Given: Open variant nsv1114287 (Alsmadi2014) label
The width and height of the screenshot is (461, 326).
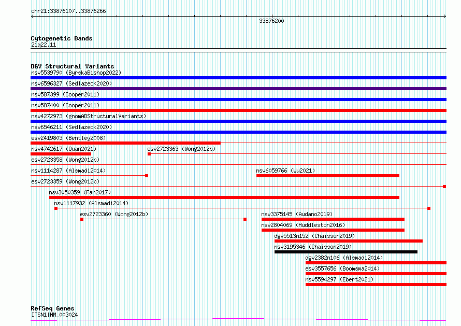Looking at the screenshot, I should pyautogui.click(x=68, y=171).
